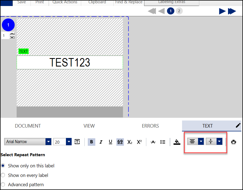Open the Arial Narrow font dropdown
Viewport: 243px width, 190px height.
(x=48, y=141)
